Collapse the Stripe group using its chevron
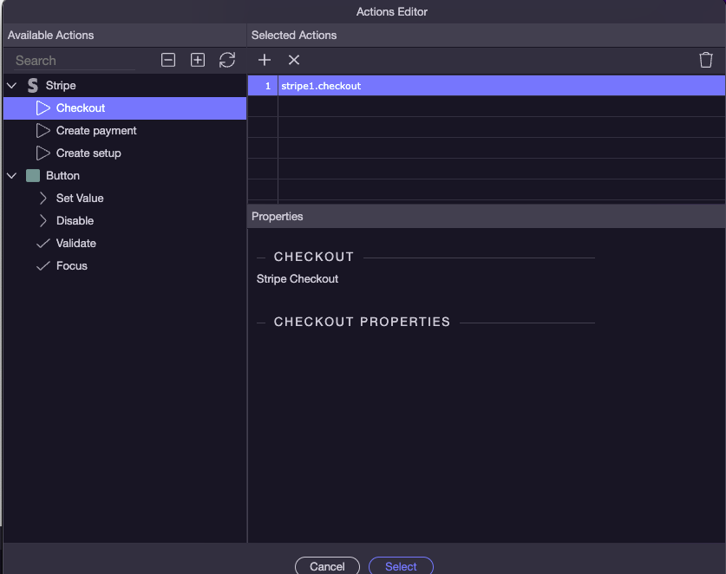The image size is (726, 574). point(11,85)
